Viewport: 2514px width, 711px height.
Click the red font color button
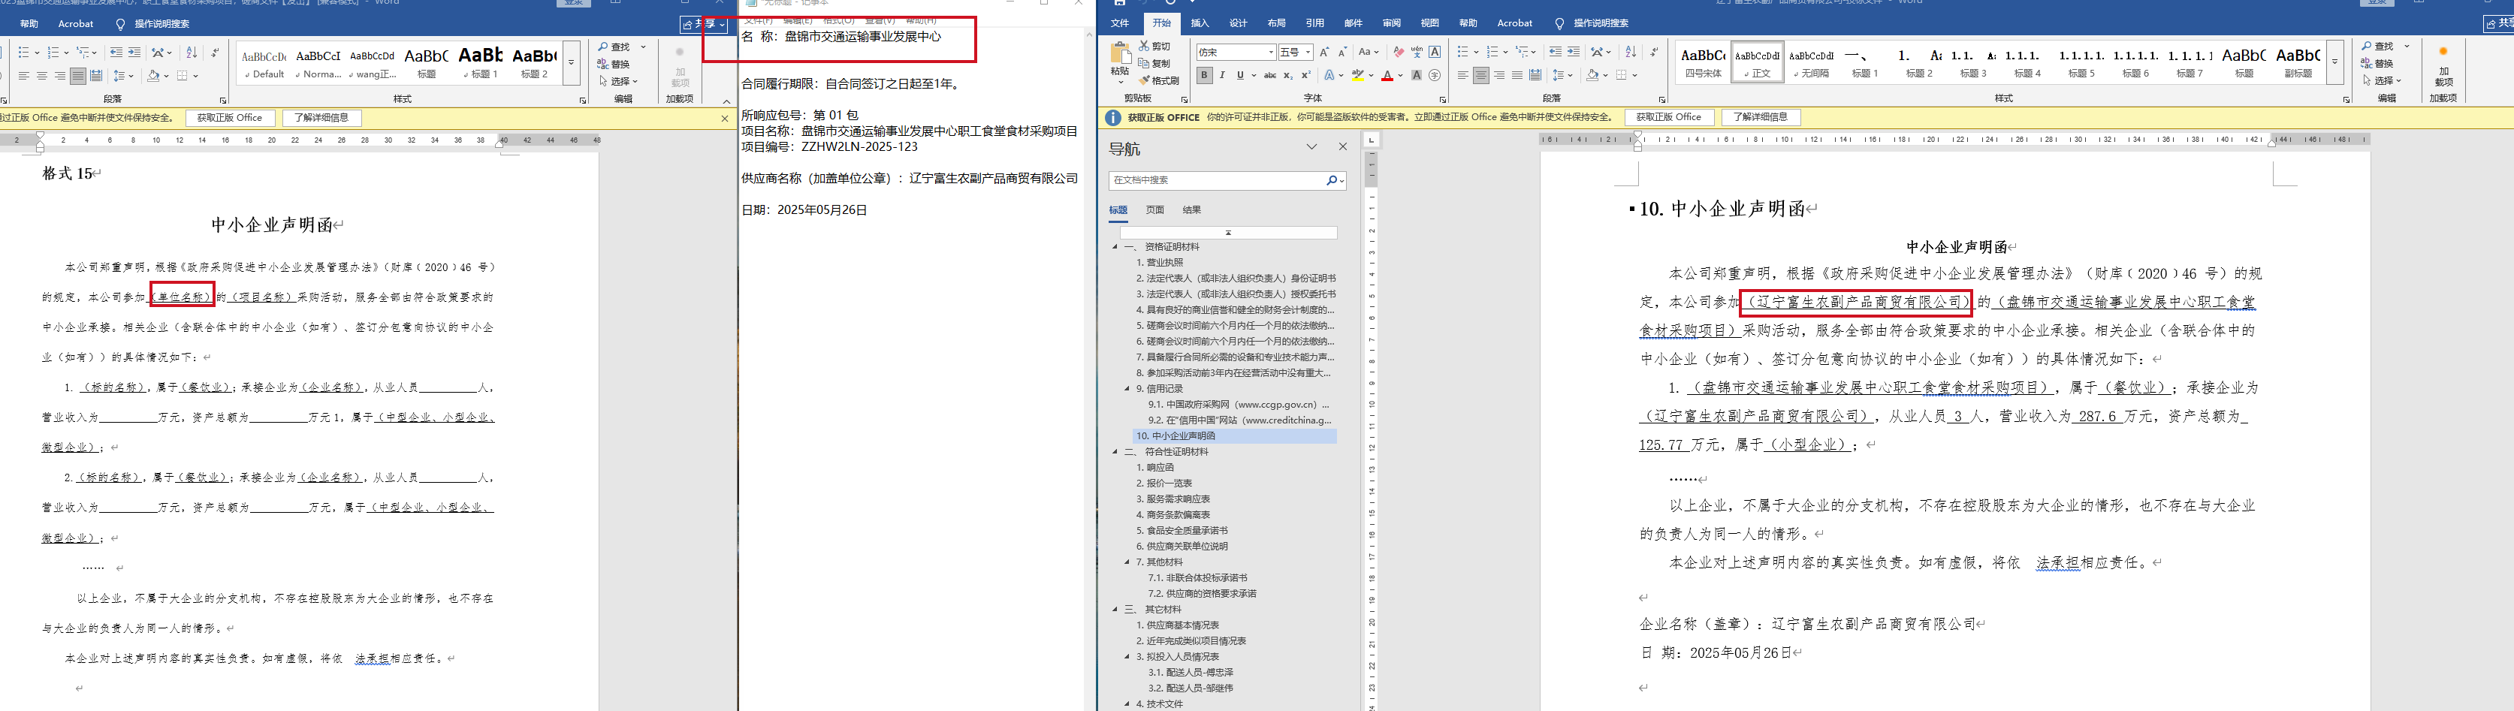pos(1387,75)
